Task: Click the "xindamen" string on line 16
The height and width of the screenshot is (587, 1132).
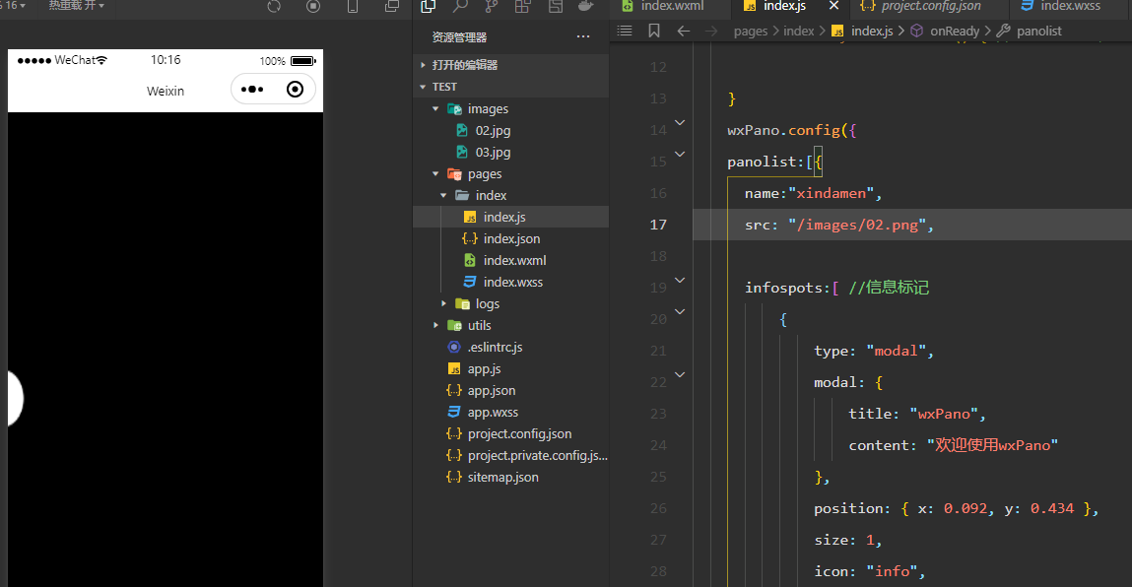Action: 831,193
